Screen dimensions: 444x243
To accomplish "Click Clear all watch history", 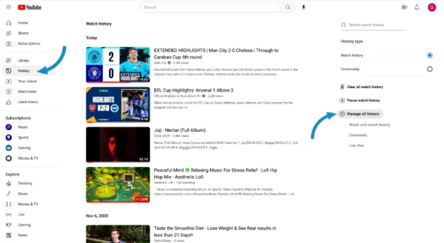I will 365,87.
